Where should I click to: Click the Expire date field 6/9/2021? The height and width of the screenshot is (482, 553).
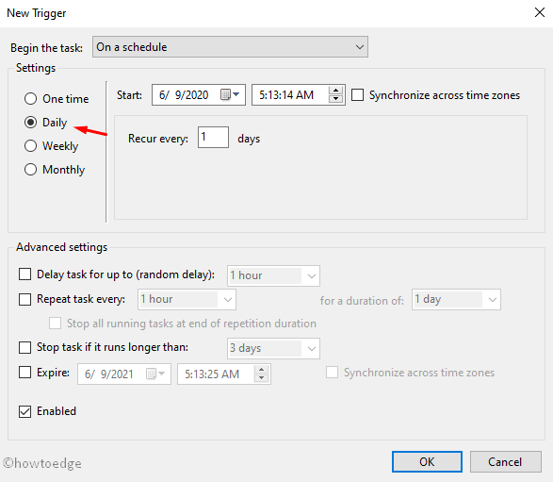click(124, 374)
